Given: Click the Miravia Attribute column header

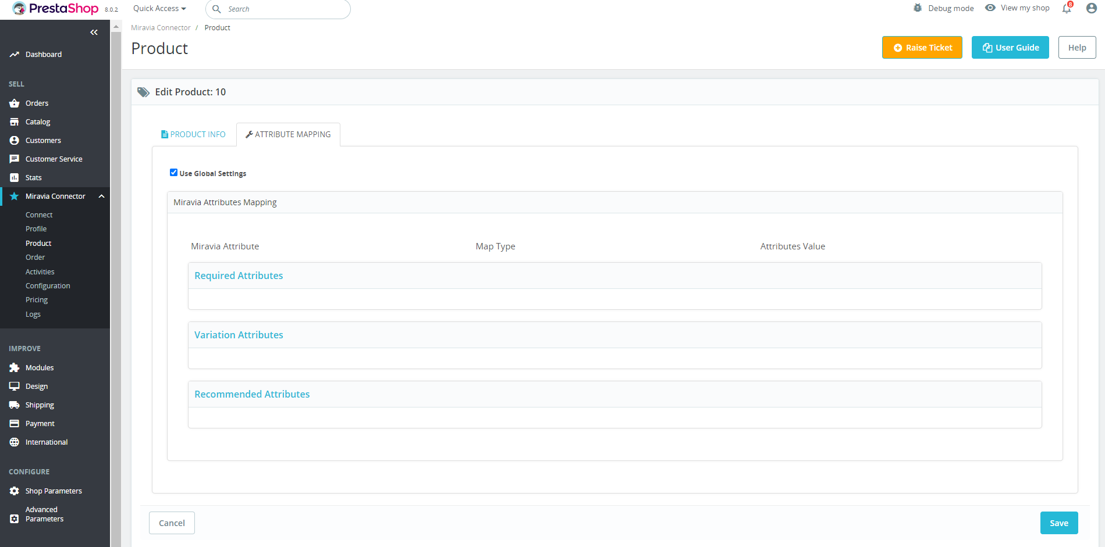Looking at the screenshot, I should tap(225, 246).
